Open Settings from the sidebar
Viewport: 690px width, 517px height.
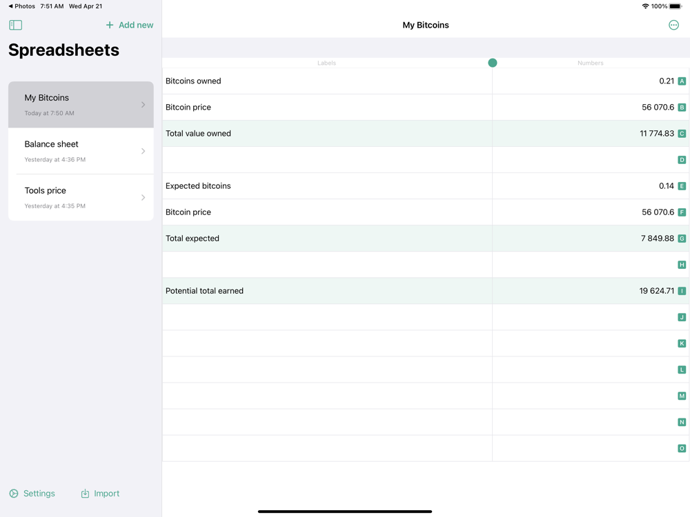[32, 494]
